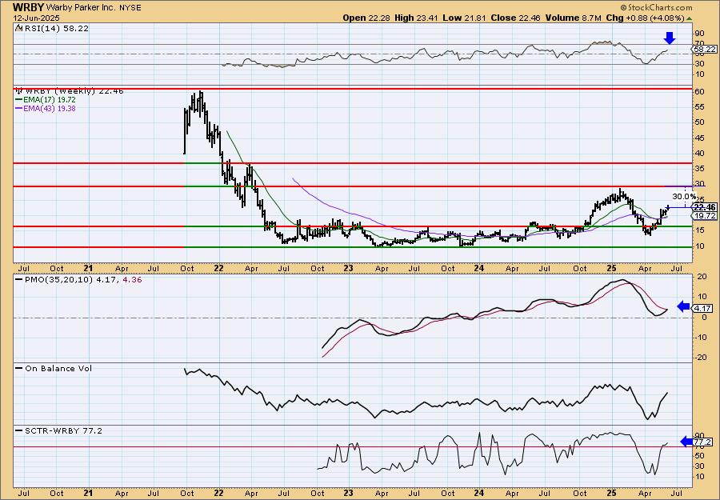Click the 'WRBY (Weekly) 22.46' legend label
This screenshot has height=500, width=720.
coord(75,91)
